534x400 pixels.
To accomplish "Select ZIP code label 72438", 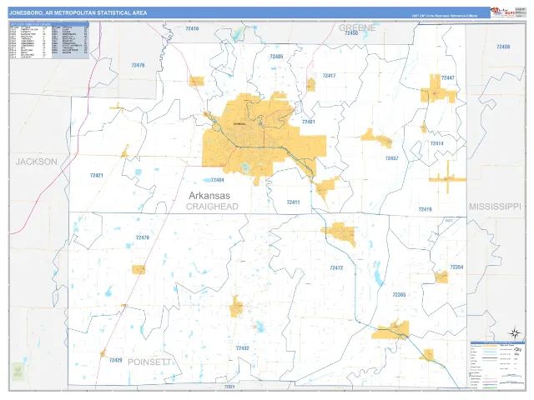I will coord(503,47).
